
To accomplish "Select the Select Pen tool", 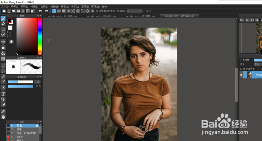I will (x=3, y=82).
